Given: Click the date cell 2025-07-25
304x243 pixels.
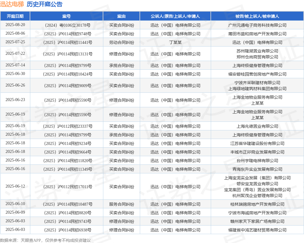Looking at the screenshot, I should (x=15, y=42).
